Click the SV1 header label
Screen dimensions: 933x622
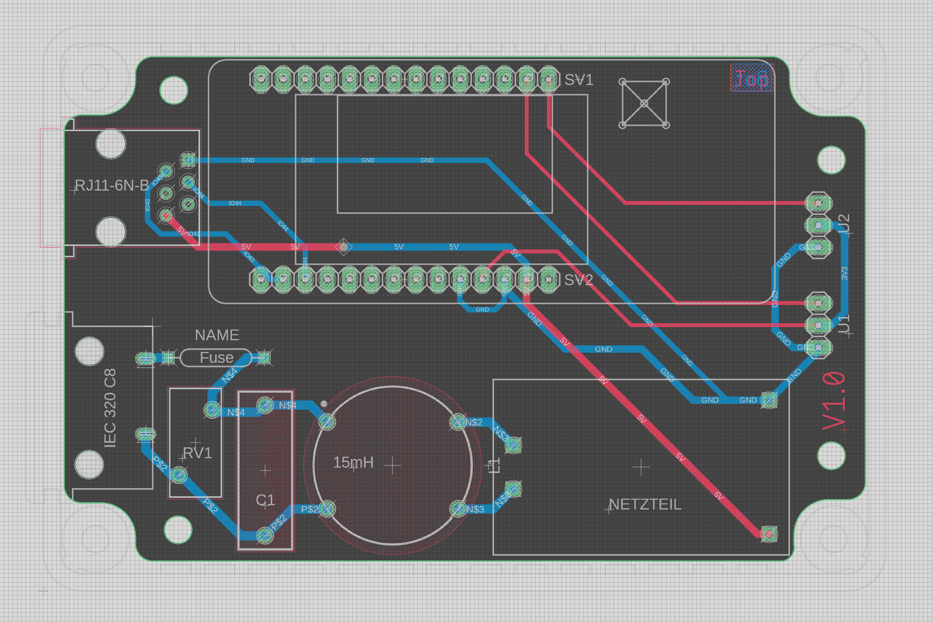tap(579, 80)
